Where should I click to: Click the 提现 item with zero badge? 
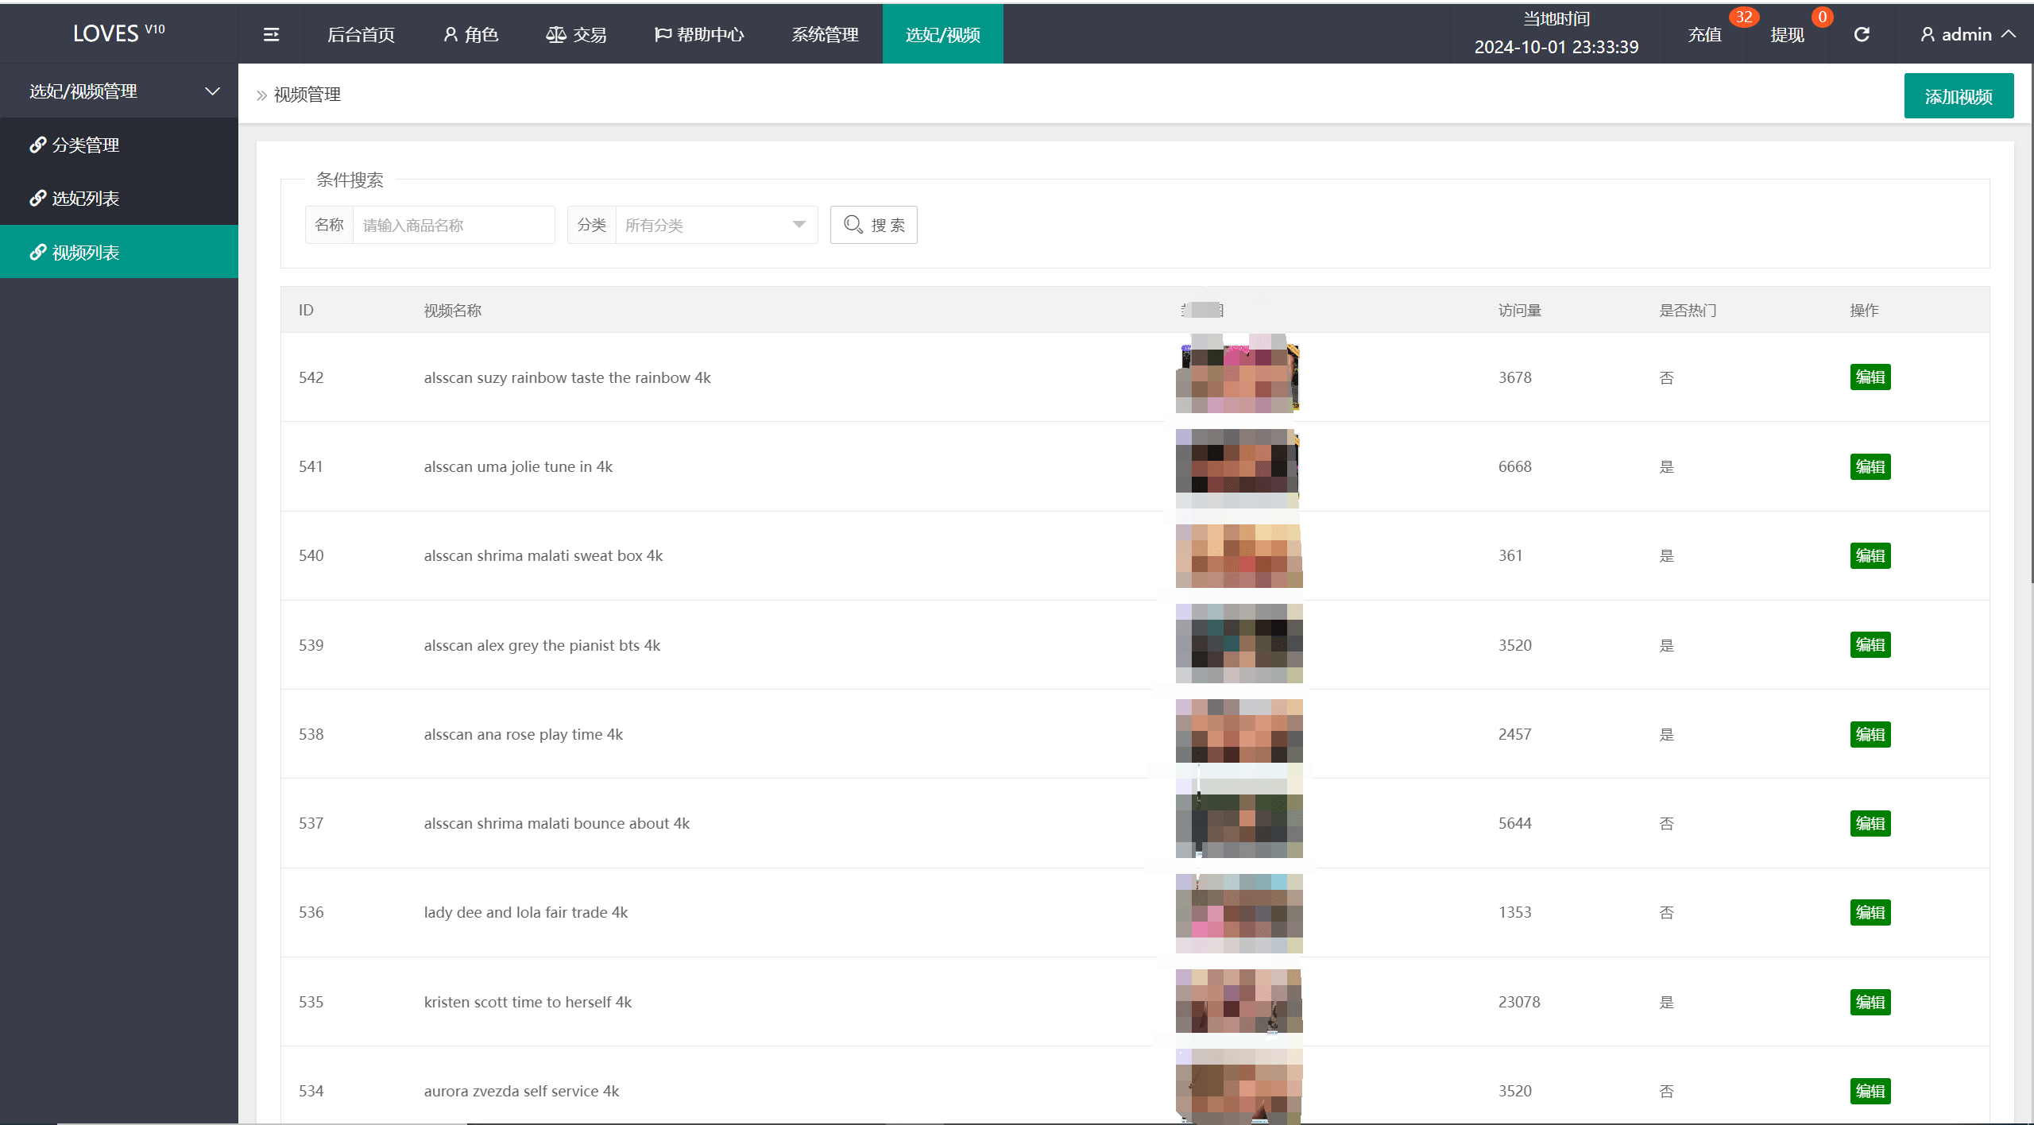pos(1788,34)
